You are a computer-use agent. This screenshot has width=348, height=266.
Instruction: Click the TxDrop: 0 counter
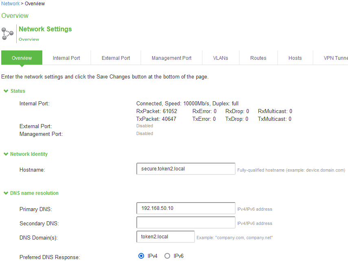(237, 119)
